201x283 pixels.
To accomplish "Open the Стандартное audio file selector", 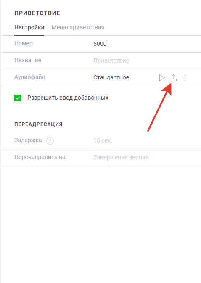I will (111, 77).
